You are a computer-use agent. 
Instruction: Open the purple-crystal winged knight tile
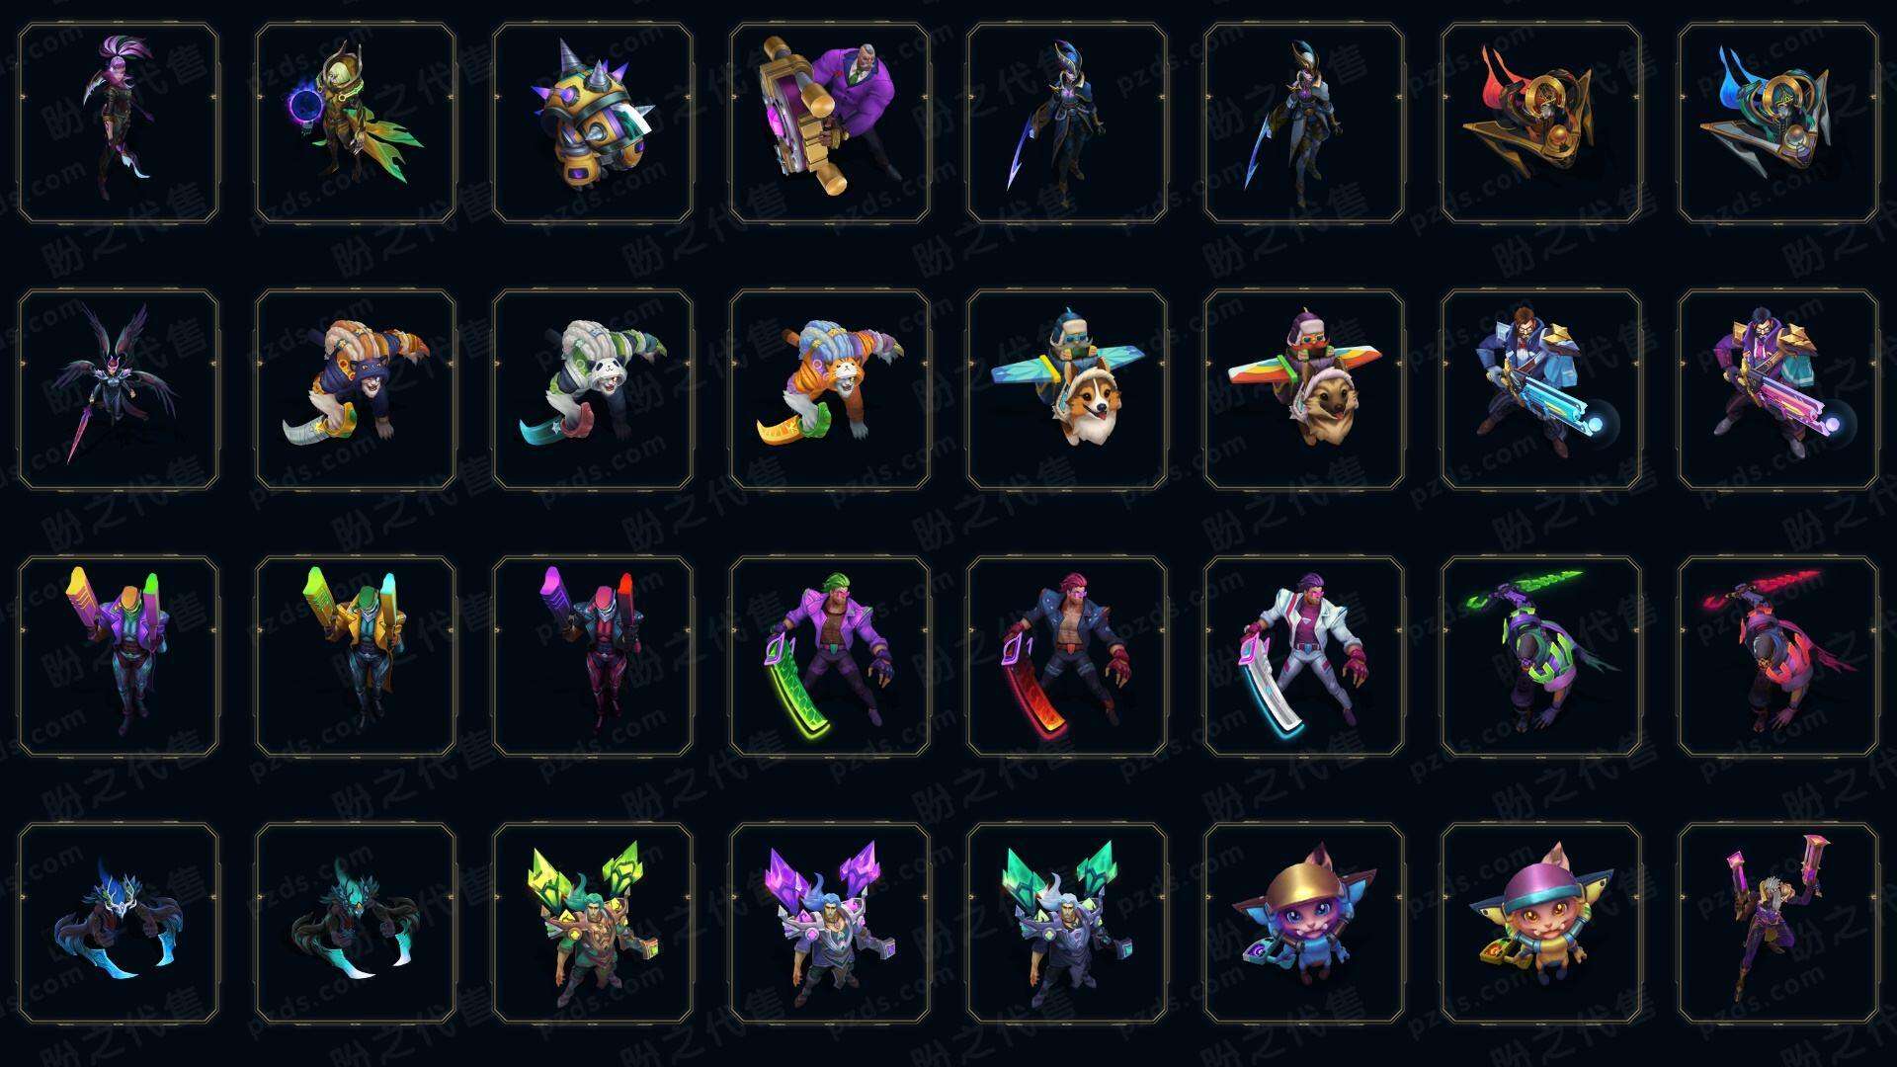coord(830,923)
